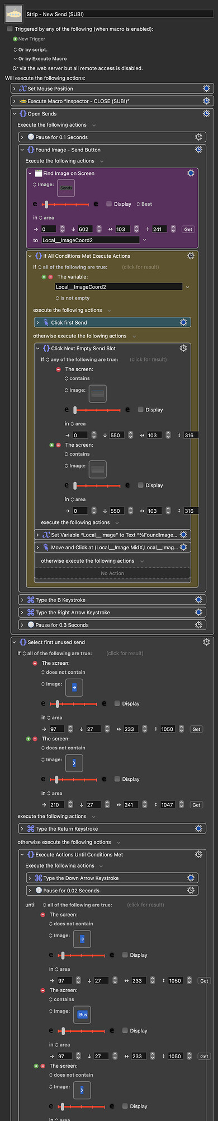Image resolution: width=218 pixels, height=1121 pixels.
Task: Collapse the Find Image on Screen action
Action: point(30,173)
